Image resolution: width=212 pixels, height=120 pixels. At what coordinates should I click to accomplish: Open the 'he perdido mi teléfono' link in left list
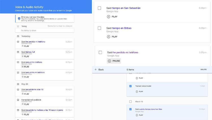point(36,42)
